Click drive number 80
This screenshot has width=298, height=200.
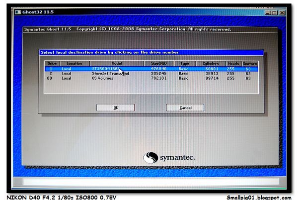click(x=49, y=78)
